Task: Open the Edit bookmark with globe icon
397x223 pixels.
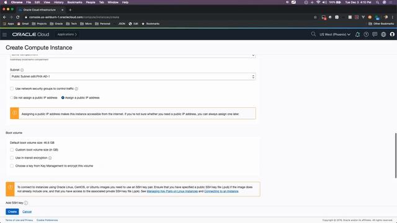Action: (x=133, y=24)
